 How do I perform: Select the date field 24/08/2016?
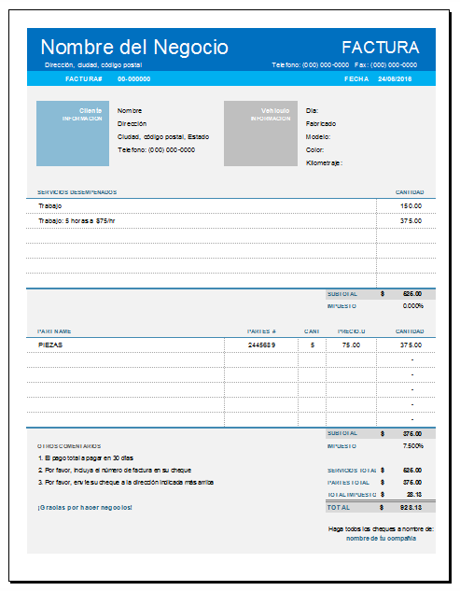pos(395,78)
